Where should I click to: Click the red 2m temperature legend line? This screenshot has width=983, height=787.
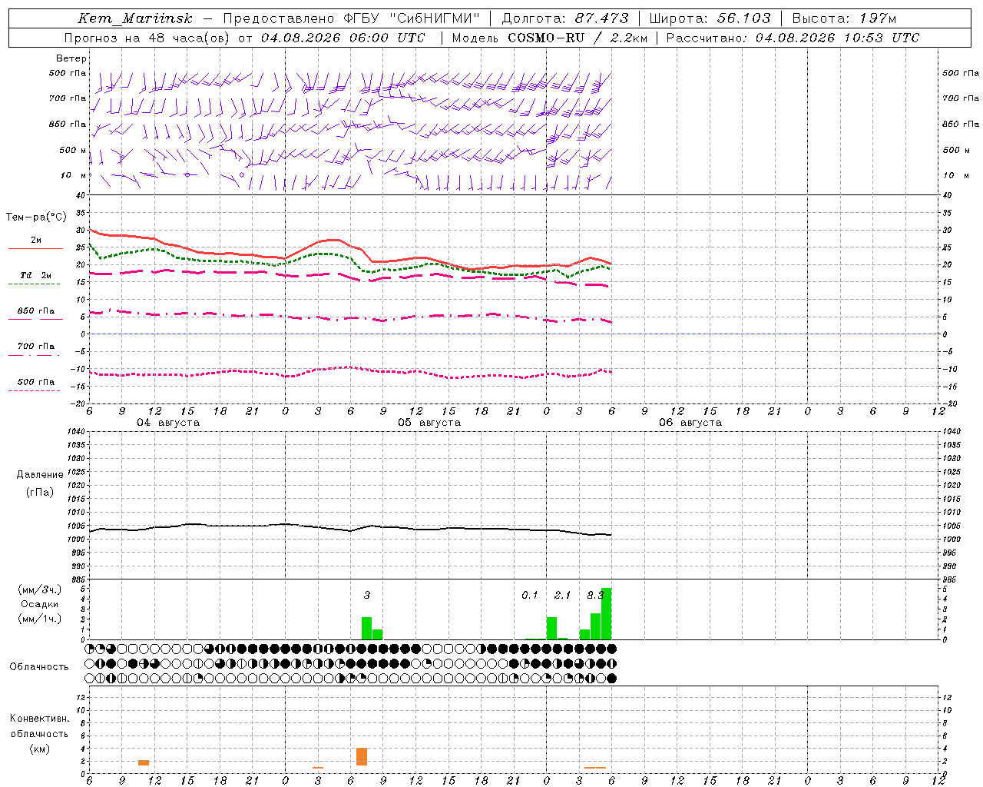(35, 248)
